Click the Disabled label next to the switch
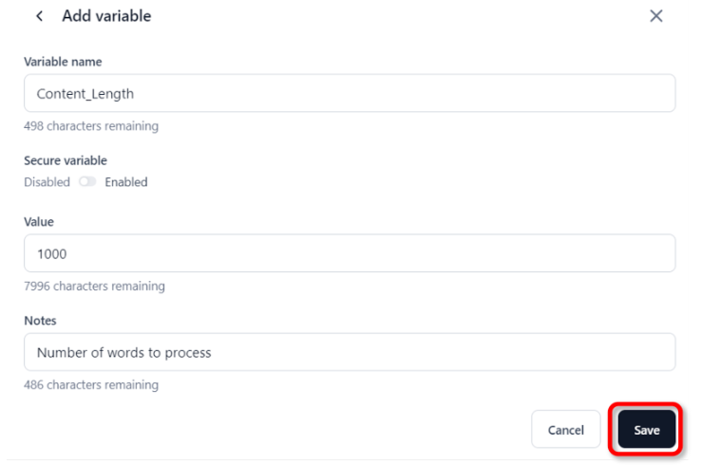Image resolution: width=701 pixels, height=465 pixels. [x=47, y=182]
